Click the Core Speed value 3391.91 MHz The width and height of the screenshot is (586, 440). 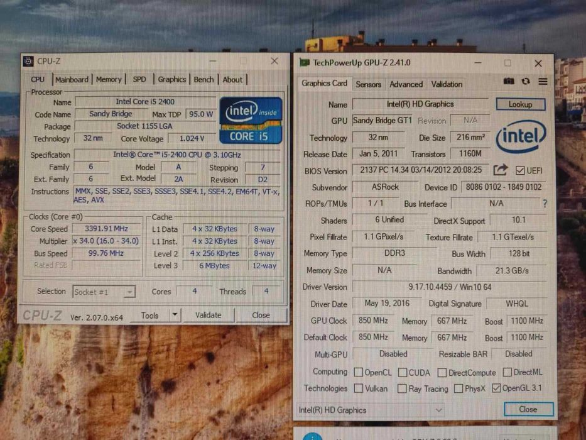pos(106,229)
